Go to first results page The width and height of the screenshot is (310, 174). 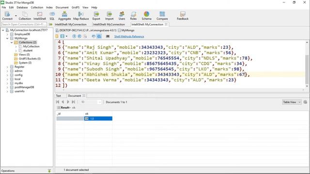(58, 102)
